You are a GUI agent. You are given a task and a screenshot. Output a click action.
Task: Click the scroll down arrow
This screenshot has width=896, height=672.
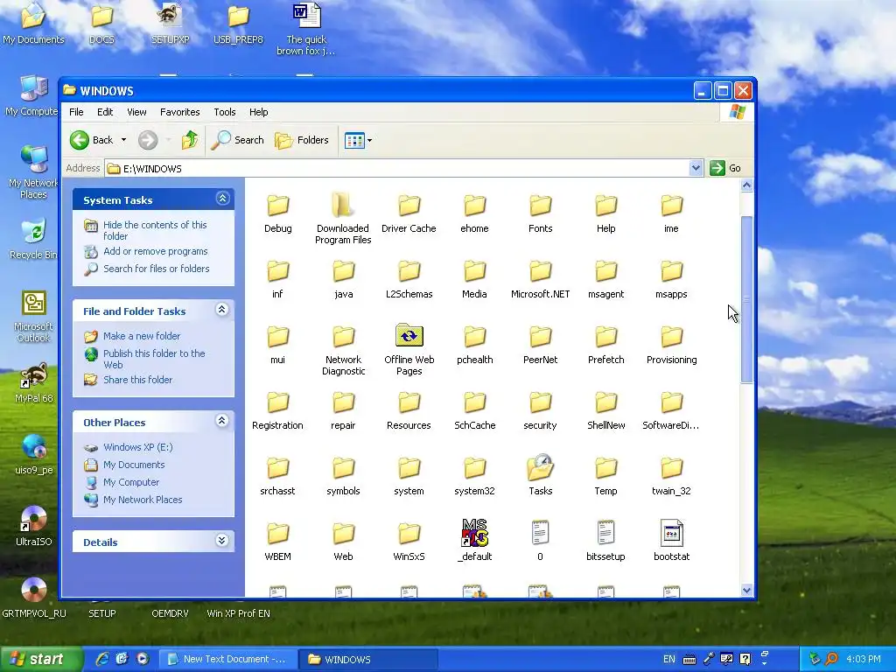[746, 591]
